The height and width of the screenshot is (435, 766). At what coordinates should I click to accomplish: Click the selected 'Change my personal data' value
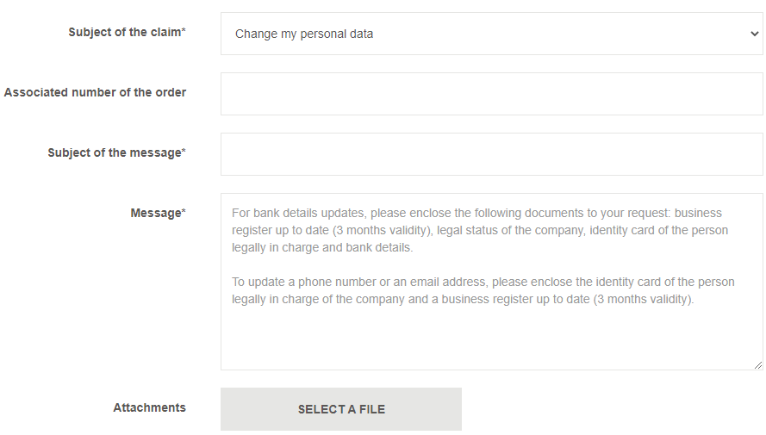click(x=304, y=34)
